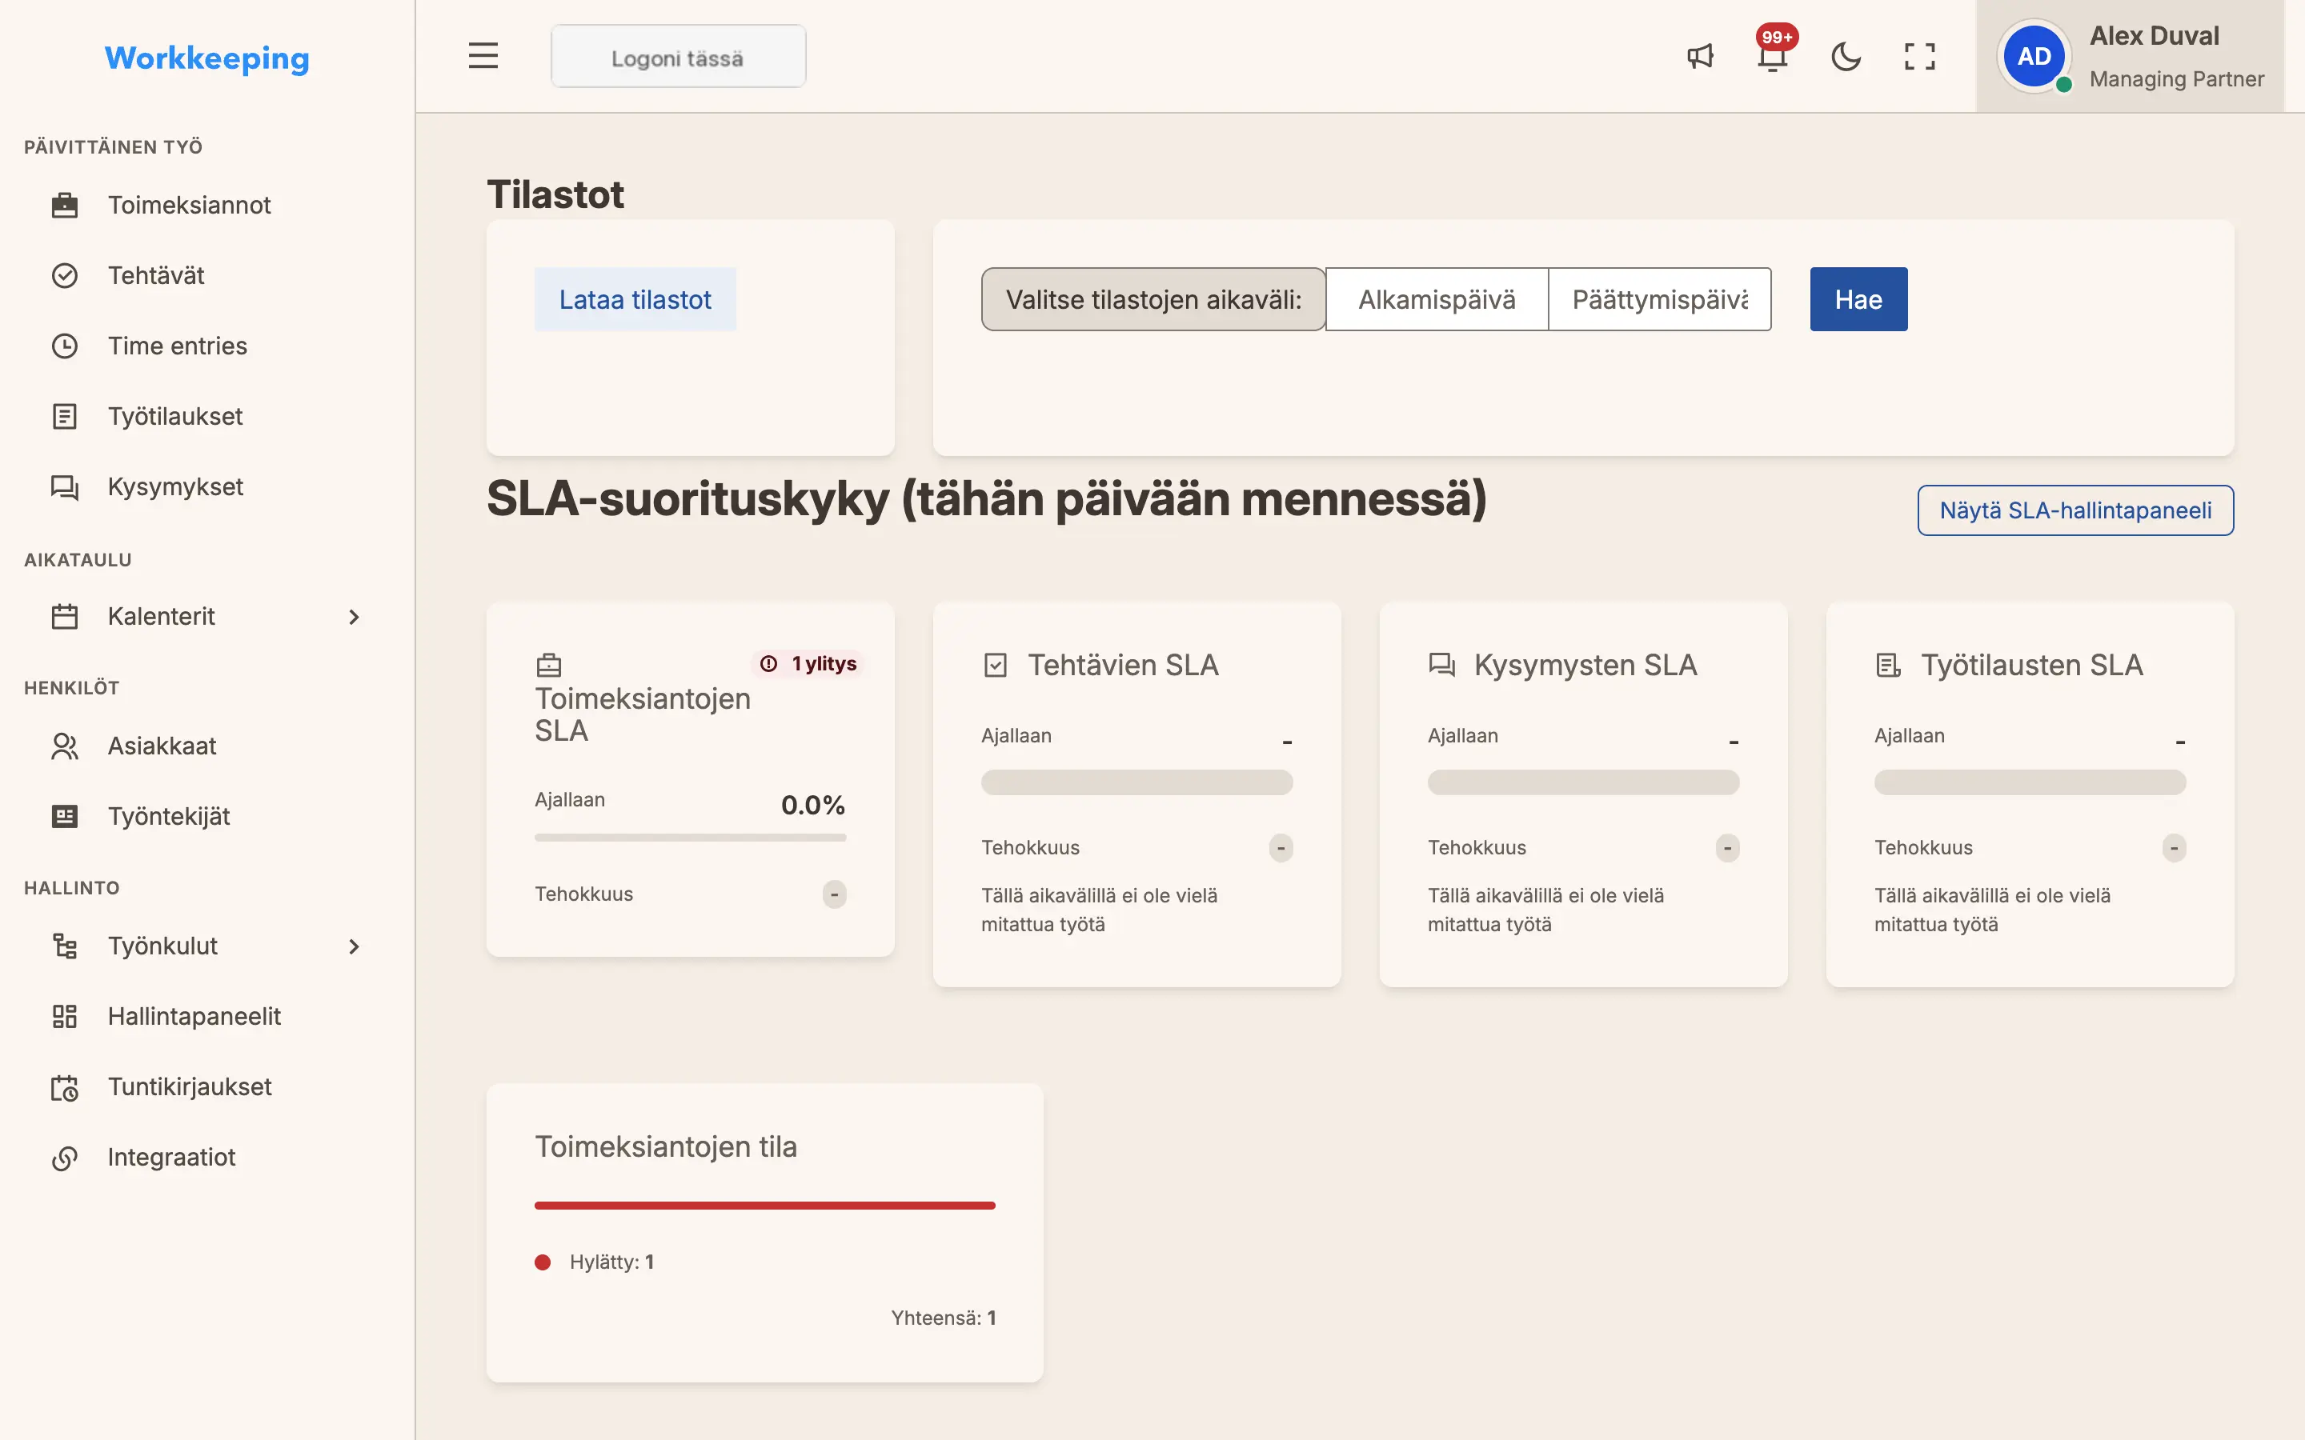Click the Integraatiot link icon

click(x=65, y=1157)
